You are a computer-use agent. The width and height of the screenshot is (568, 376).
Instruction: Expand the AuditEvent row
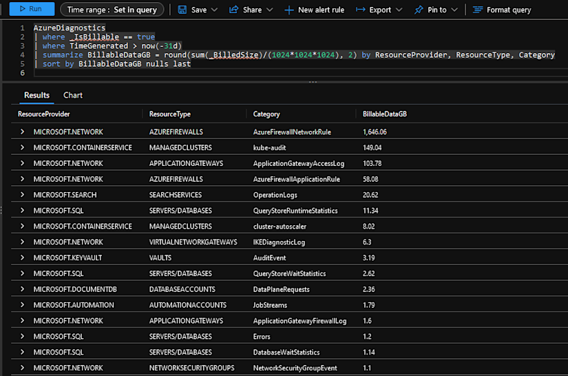point(23,258)
